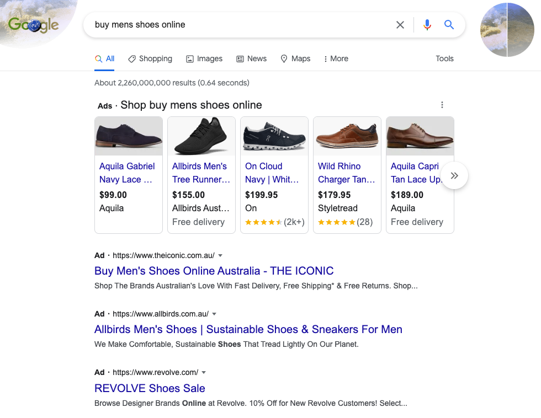
Task: Open Buy Men's Shoes Online Australia - THE ICONIC
Action: coord(214,271)
